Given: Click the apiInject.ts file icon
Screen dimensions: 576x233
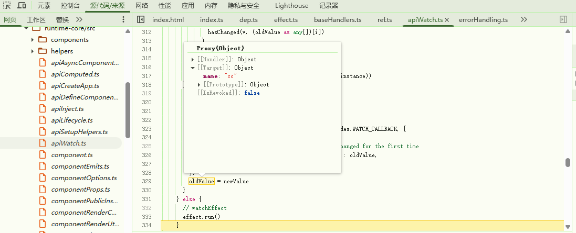Looking at the screenshot, I should tap(42, 109).
